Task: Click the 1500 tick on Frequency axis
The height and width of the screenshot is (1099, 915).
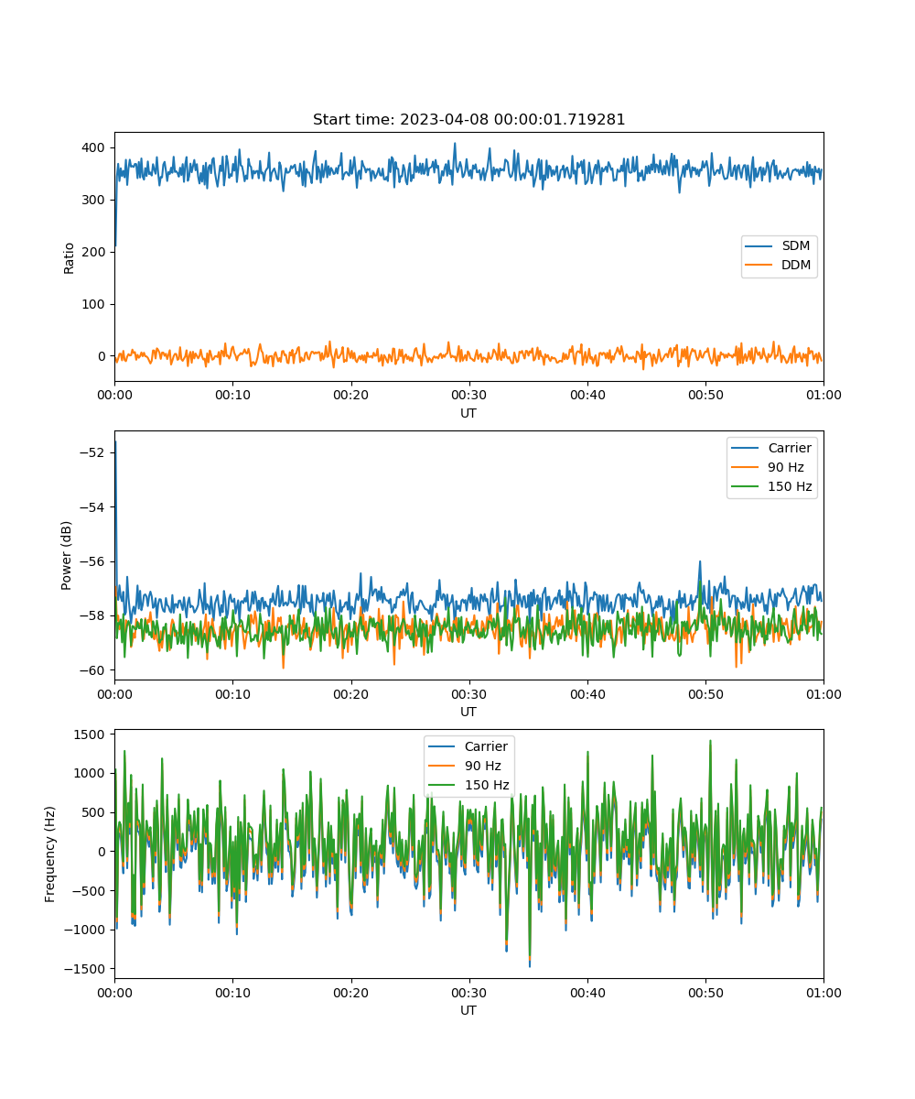Action: click(x=91, y=734)
